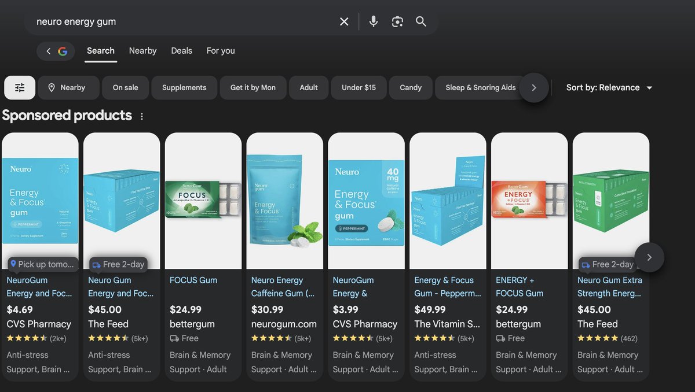Open Energy & Focus Gum - Pepperm... link

pyautogui.click(x=448, y=287)
